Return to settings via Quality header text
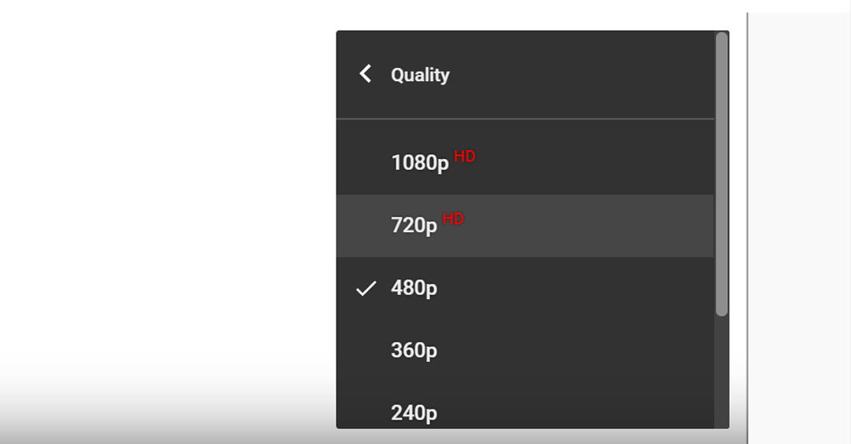 (x=420, y=75)
